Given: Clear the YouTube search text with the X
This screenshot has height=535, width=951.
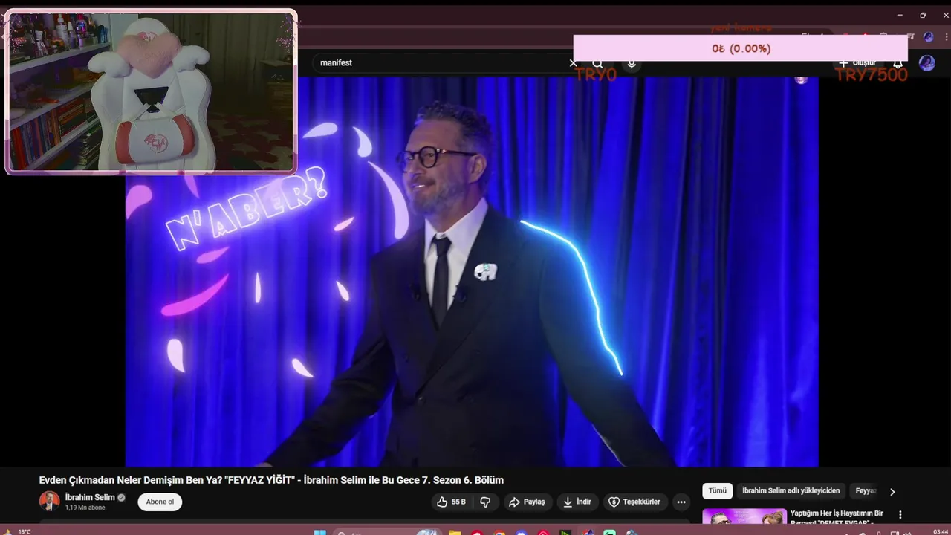Looking at the screenshot, I should 573,63.
